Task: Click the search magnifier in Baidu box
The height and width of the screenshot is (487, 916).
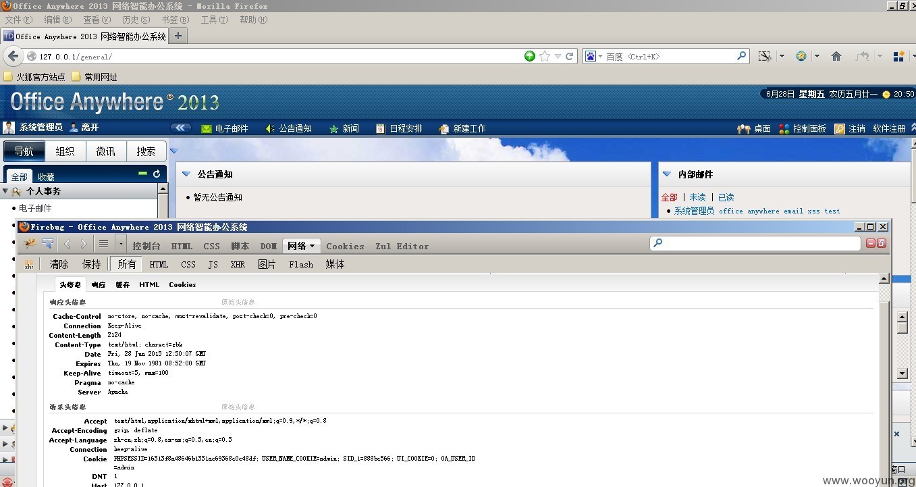Action: [x=742, y=56]
